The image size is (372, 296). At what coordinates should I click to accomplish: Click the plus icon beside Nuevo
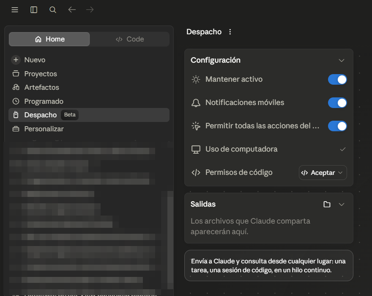tap(16, 60)
